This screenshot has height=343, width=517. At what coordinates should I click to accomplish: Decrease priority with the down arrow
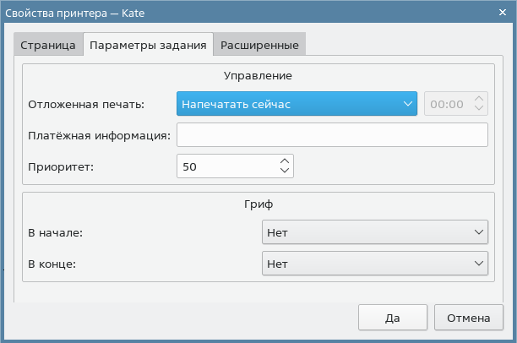click(285, 171)
